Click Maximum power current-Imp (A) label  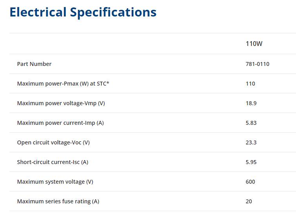(60, 123)
